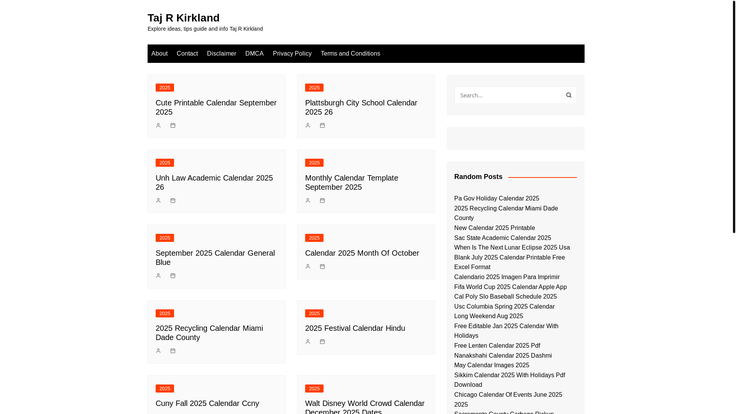Click date icon under Plattsburgh City School Calendar
This screenshot has height=414, width=736.
click(322, 125)
